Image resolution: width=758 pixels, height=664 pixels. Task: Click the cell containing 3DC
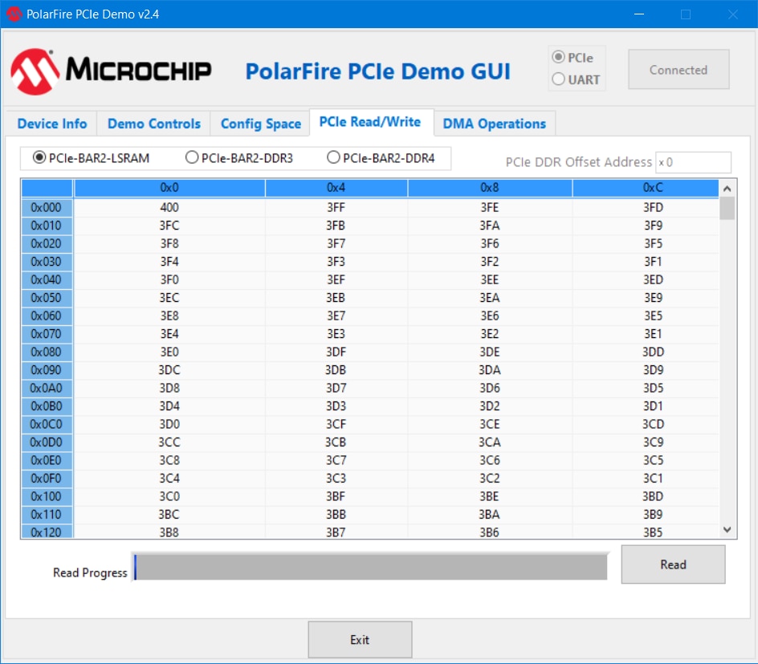pos(169,370)
